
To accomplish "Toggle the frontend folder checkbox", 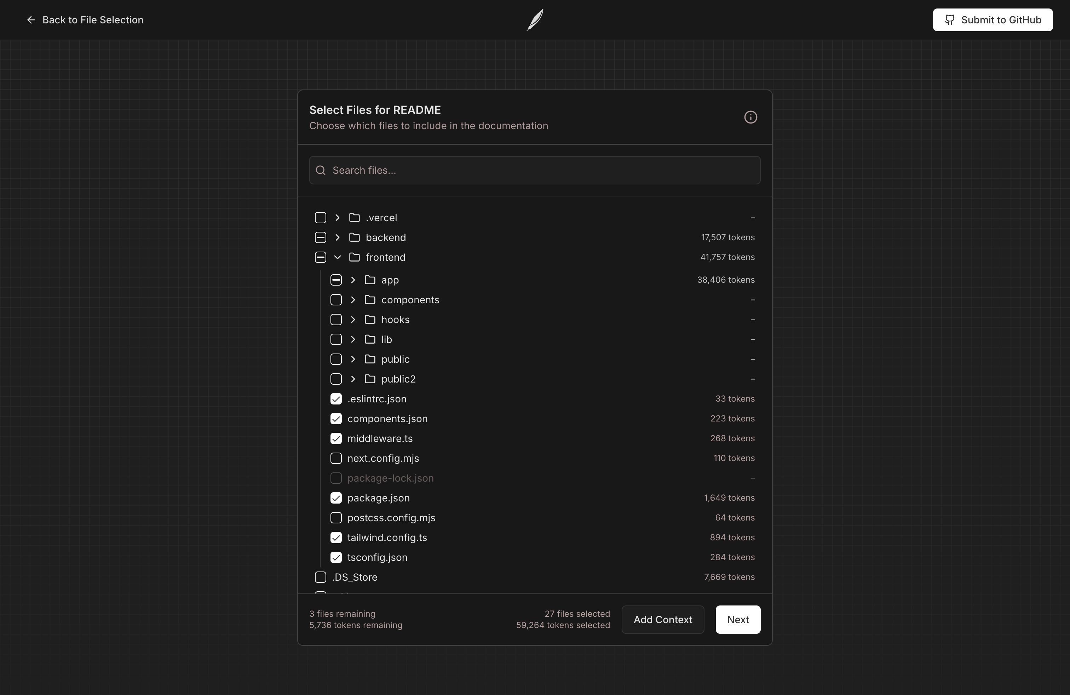I will (321, 257).
